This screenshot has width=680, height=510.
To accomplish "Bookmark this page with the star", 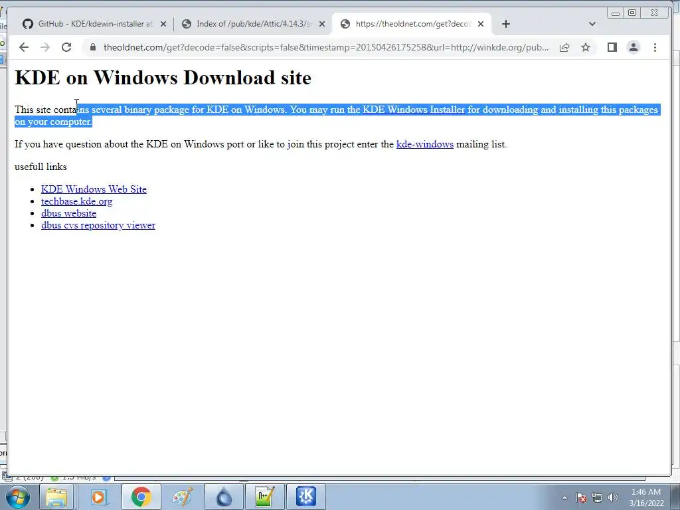I will click(586, 47).
